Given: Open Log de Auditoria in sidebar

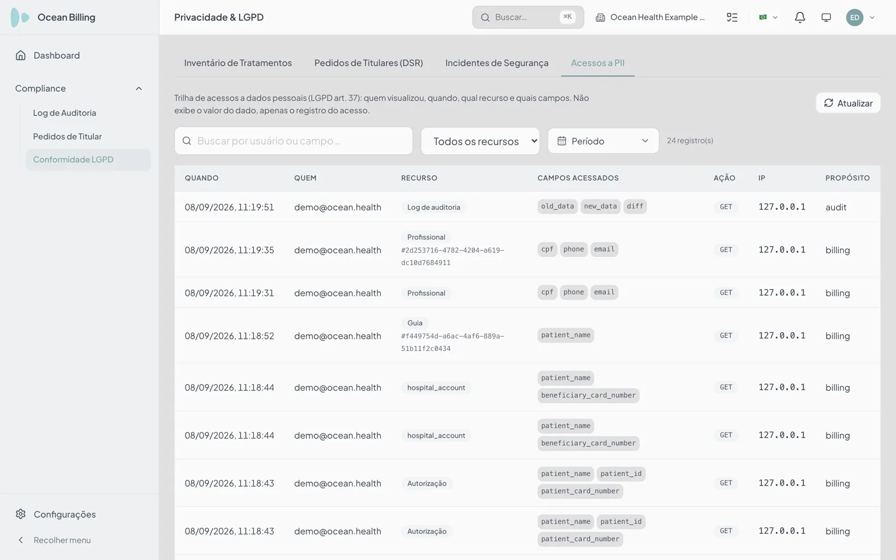Looking at the screenshot, I should (x=64, y=113).
